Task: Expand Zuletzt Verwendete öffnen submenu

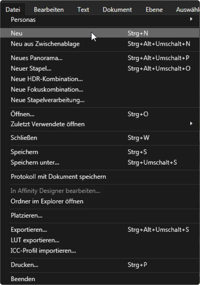Action: click(48, 124)
